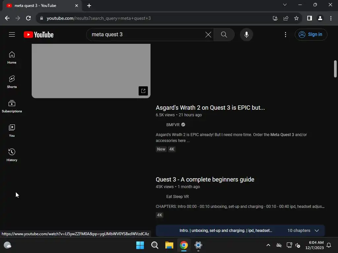
Task: Open the YouTube guide hamburger menu
Action: pos(12,34)
